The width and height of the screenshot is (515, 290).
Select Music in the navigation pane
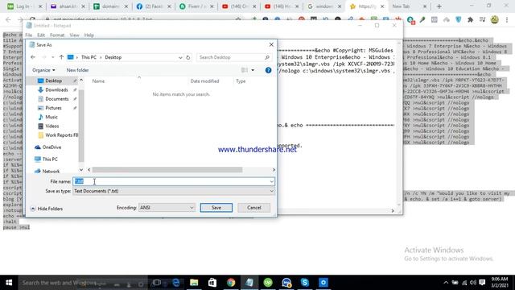point(51,117)
